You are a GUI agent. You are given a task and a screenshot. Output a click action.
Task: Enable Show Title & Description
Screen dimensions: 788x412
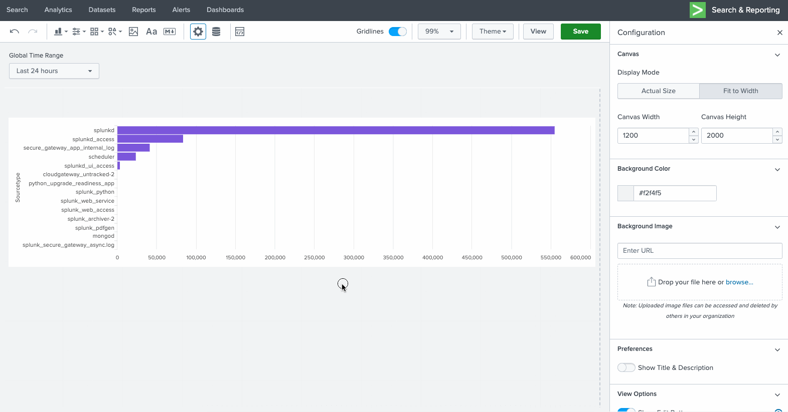coord(626,367)
